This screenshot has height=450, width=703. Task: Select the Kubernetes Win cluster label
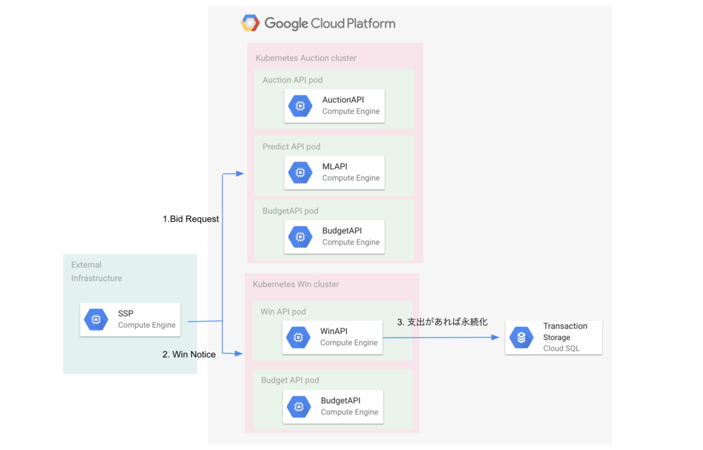tap(295, 284)
